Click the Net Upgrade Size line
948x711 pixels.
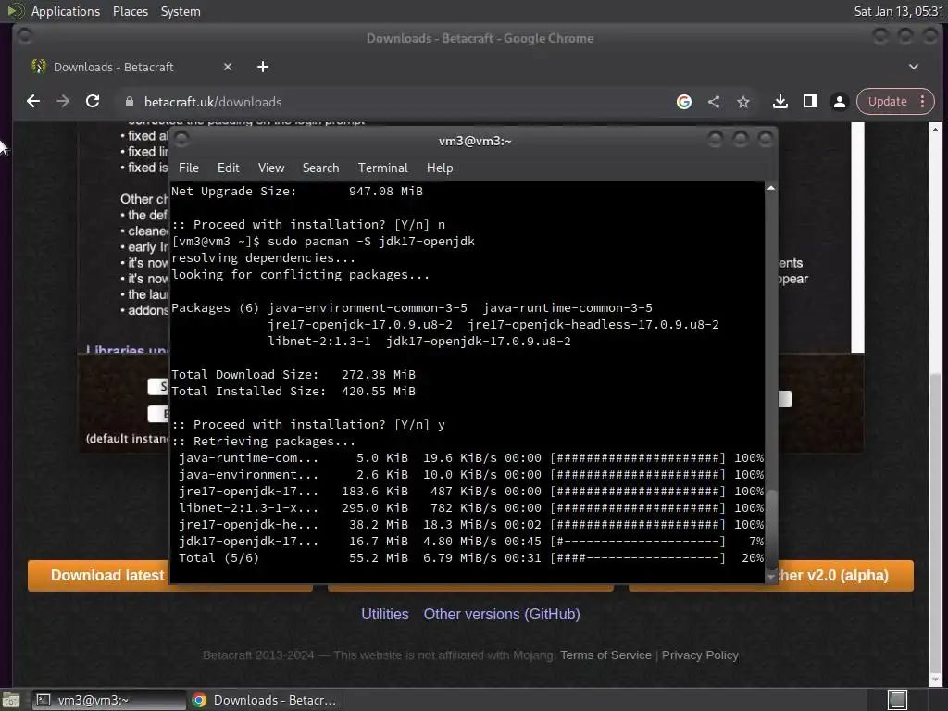(x=297, y=191)
